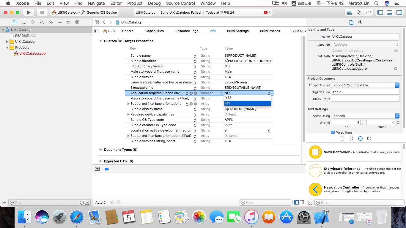Image resolution: width=406 pixels, height=228 pixels.
Task: Show the Quick Help inspector
Action: [x=360, y=23]
